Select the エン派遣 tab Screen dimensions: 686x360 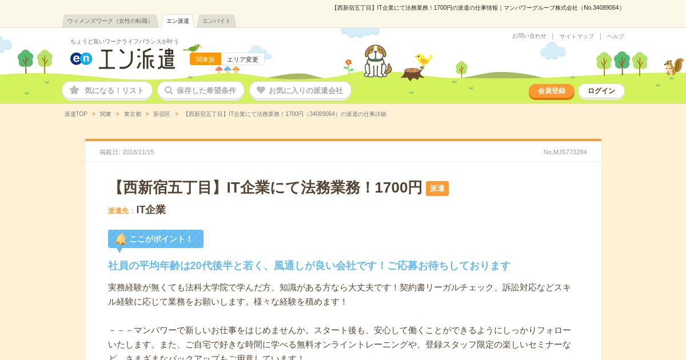pos(178,21)
